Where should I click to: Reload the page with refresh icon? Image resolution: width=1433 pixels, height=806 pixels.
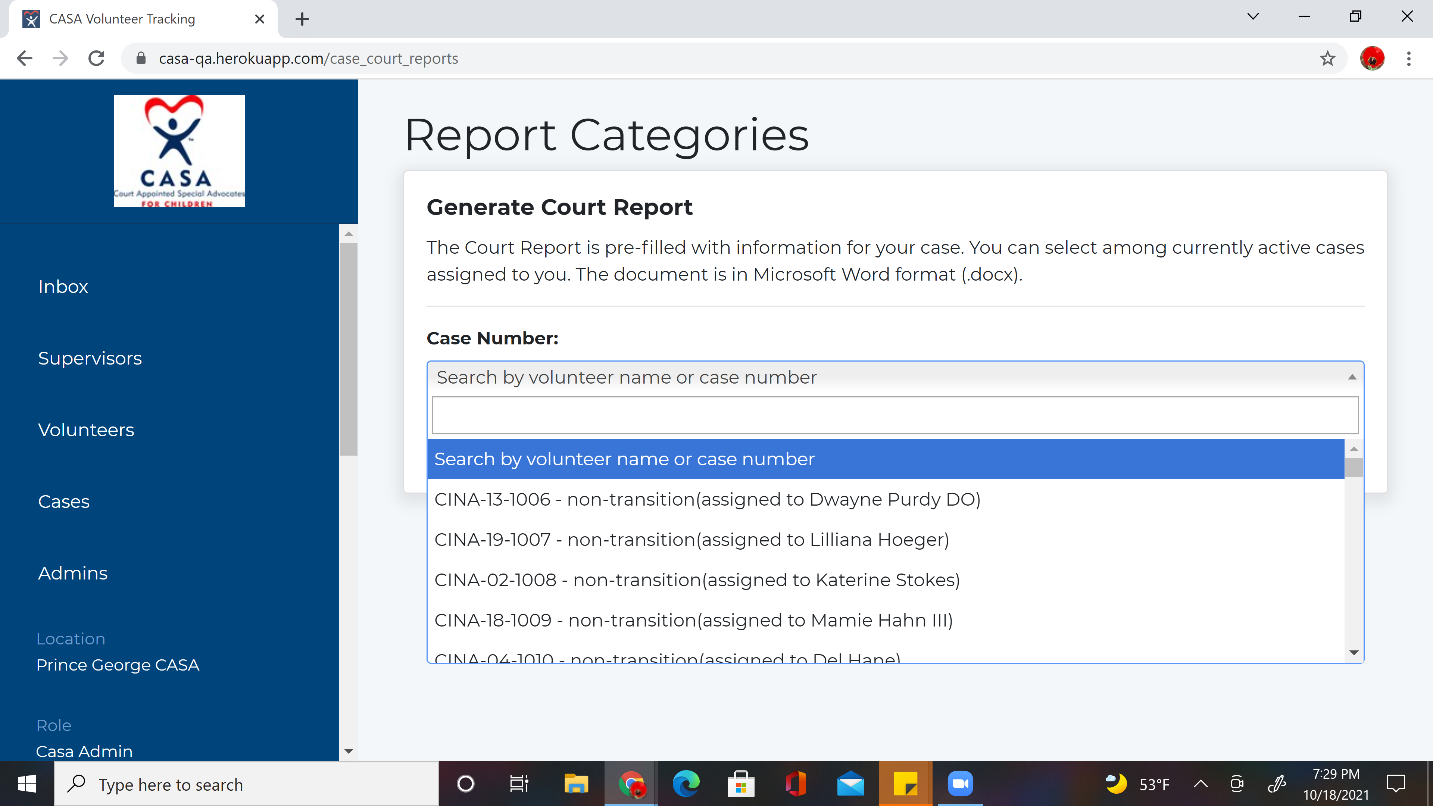pos(97,59)
